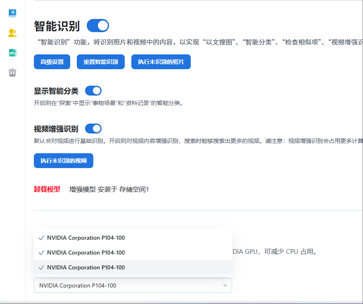
Task: Toggle the 智能识别 switch
Action: tap(98, 26)
